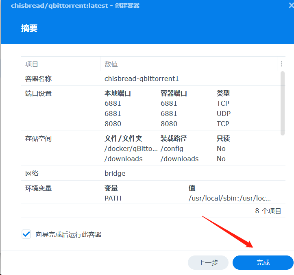Close the create container dialog
294x275 pixels.
[x=291, y=5]
